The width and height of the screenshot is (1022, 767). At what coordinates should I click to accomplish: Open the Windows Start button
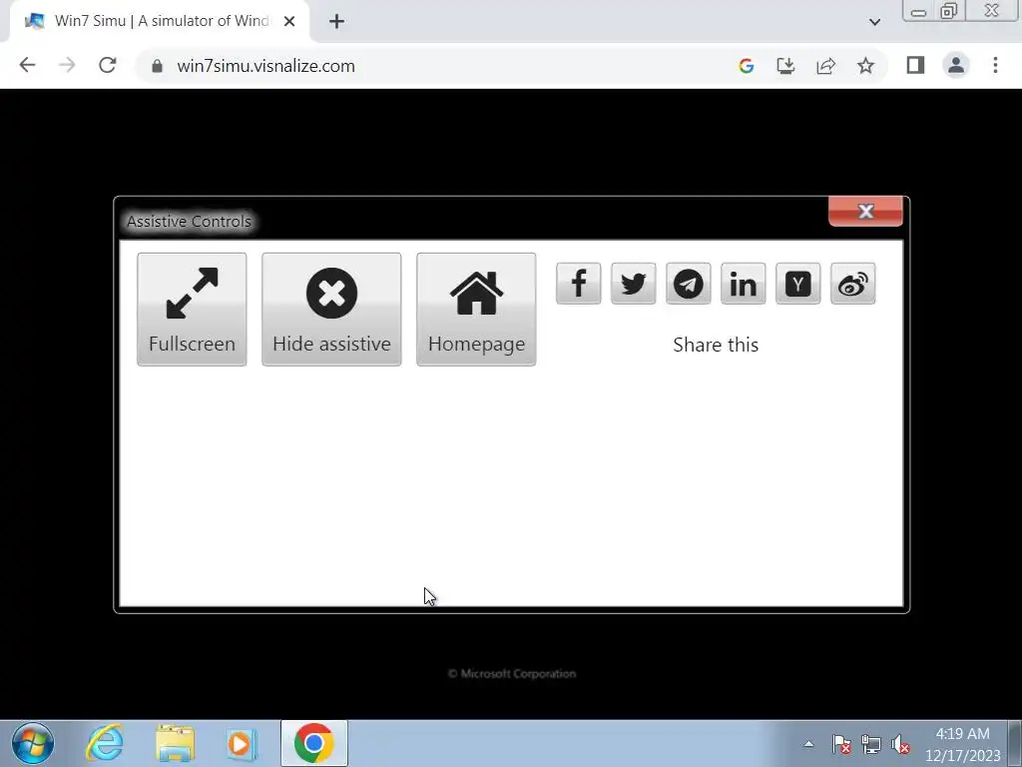33,743
